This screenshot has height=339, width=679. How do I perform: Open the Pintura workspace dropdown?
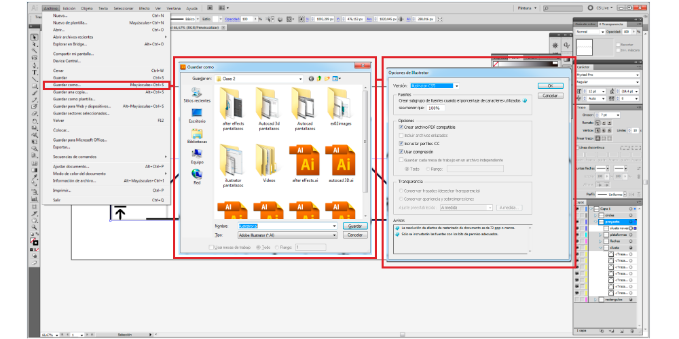pos(527,7)
